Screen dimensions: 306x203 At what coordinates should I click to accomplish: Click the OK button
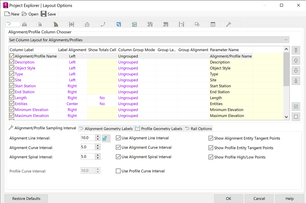229,199
